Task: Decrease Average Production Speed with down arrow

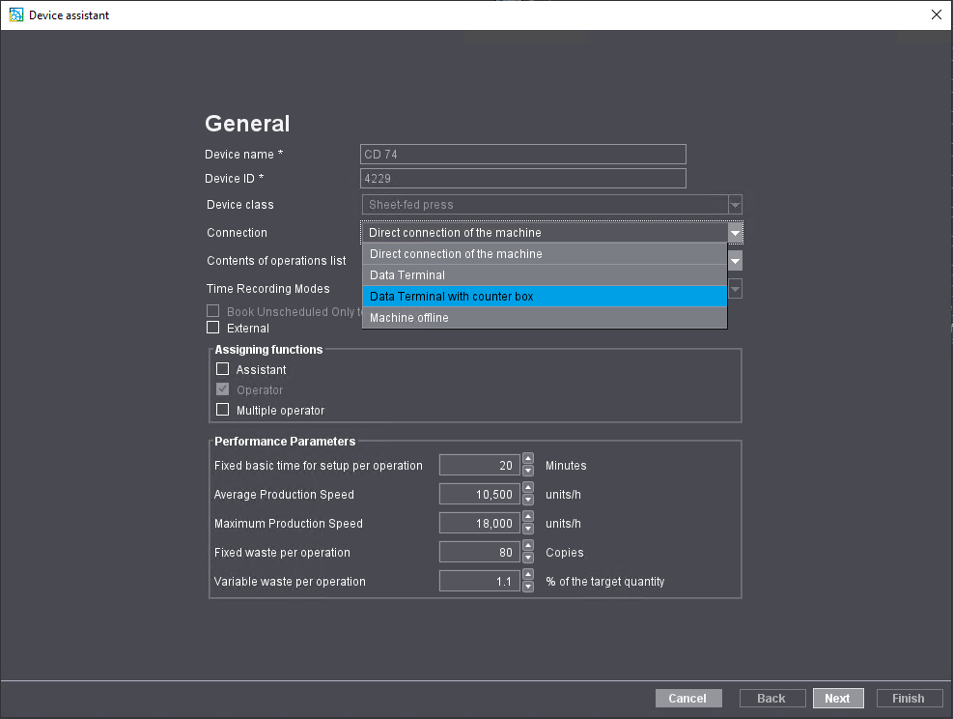Action: (x=528, y=501)
